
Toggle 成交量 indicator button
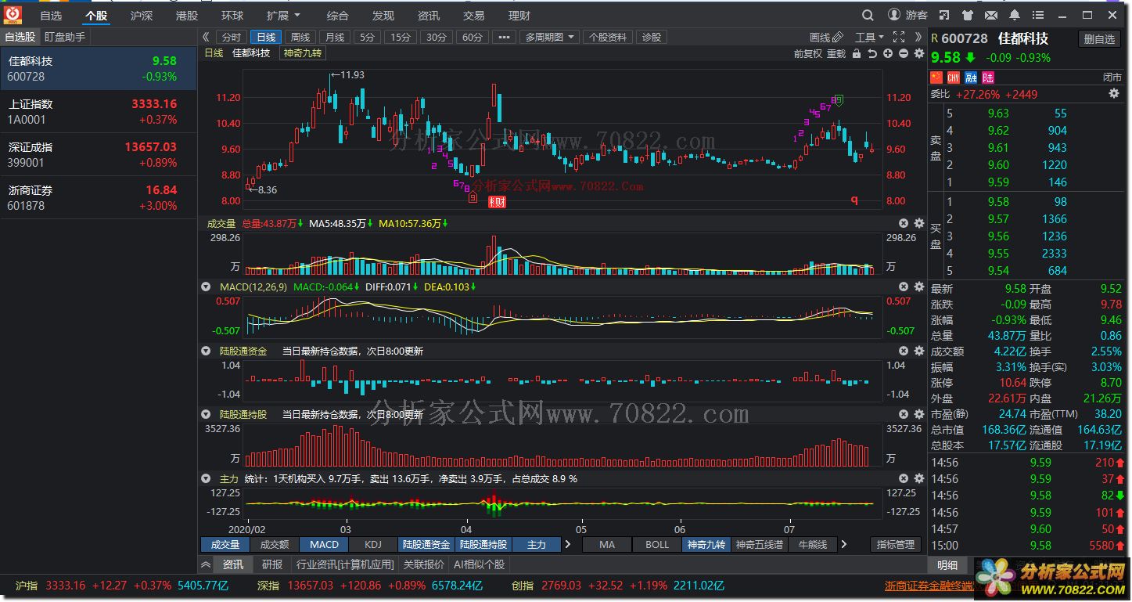point(225,545)
